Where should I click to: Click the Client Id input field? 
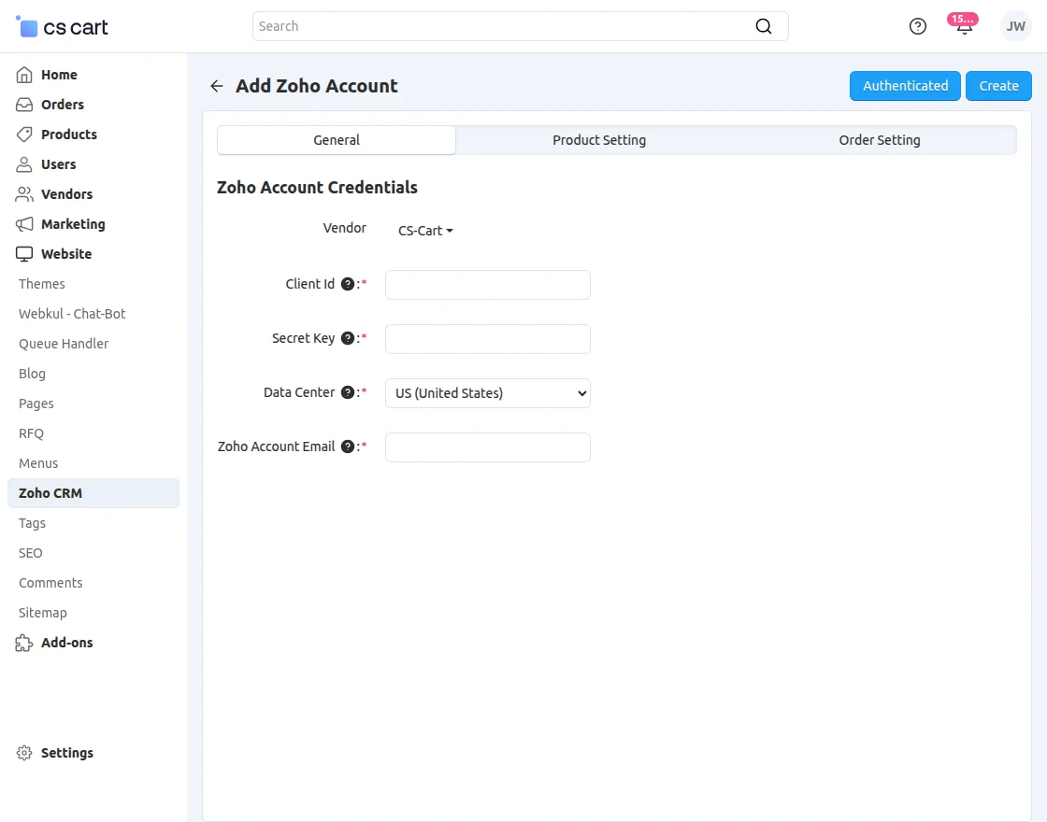coord(487,284)
